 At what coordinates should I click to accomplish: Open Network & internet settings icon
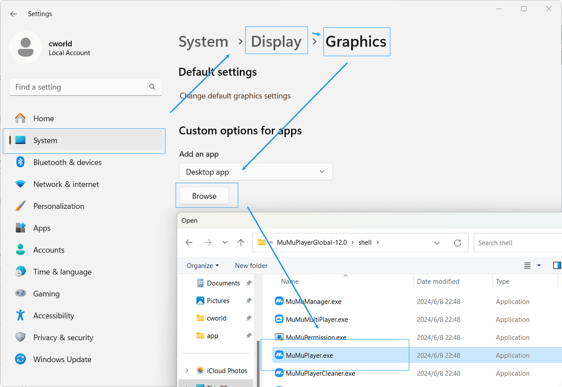pyautogui.click(x=21, y=184)
